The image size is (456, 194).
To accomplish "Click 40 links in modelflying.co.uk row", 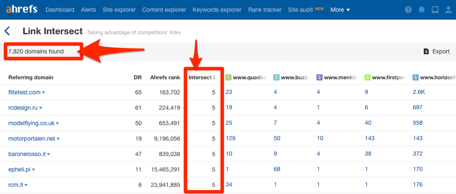I will pyautogui.click(x=368, y=123).
